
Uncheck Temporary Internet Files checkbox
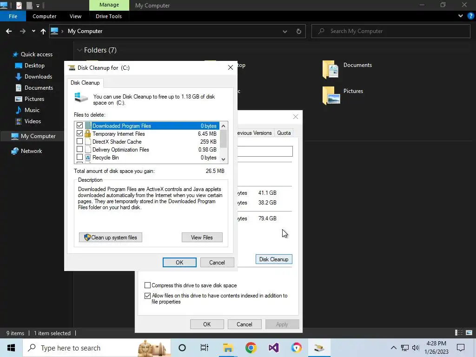coord(79,133)
